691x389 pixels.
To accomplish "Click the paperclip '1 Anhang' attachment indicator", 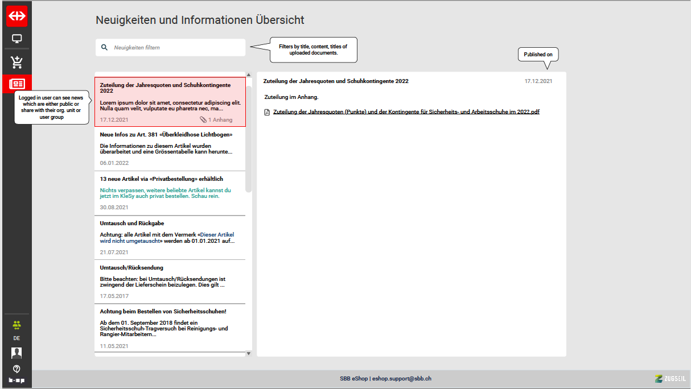I will pos(216,120).
